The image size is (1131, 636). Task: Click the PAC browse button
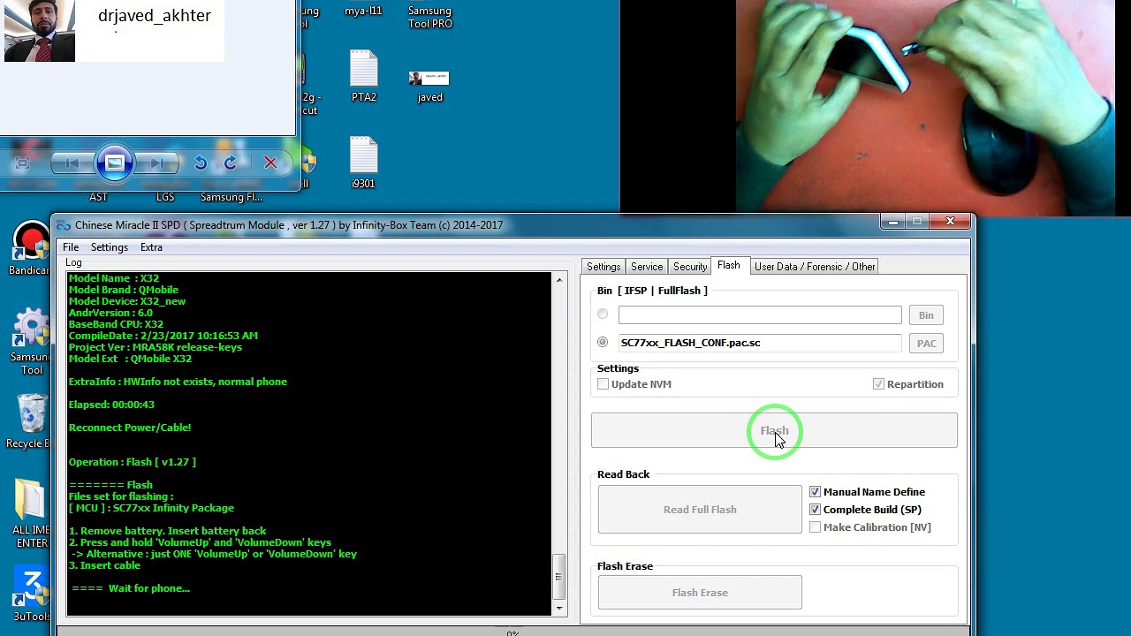click(926, 344)
